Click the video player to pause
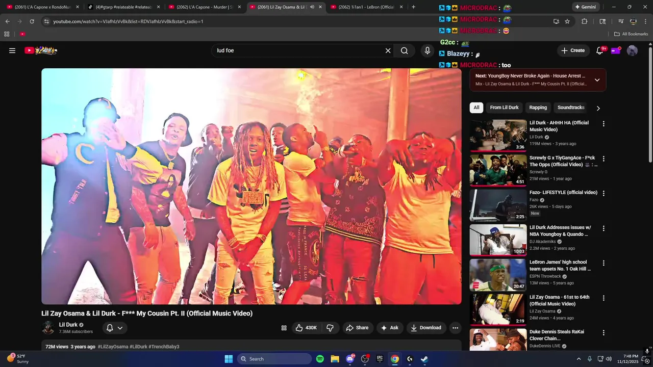653x367 pixels. pyautogui.click(x=252, y=186)
